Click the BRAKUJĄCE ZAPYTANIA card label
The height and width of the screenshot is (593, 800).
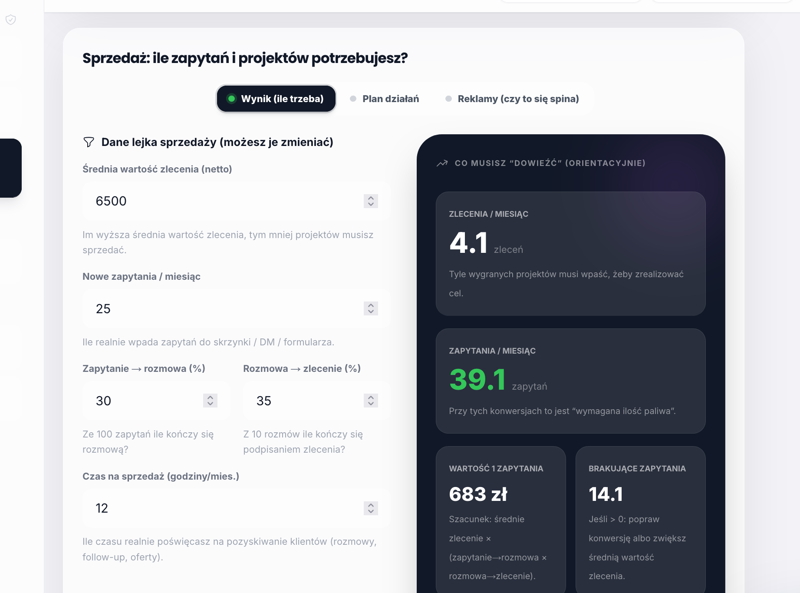pyautogui.click(x=637, y=469)
